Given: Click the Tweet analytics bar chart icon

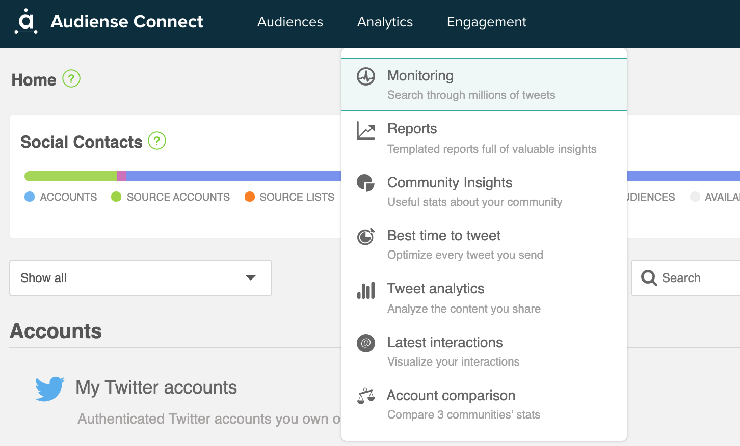Looking at the screenshot, I should [x=366, y=290].
